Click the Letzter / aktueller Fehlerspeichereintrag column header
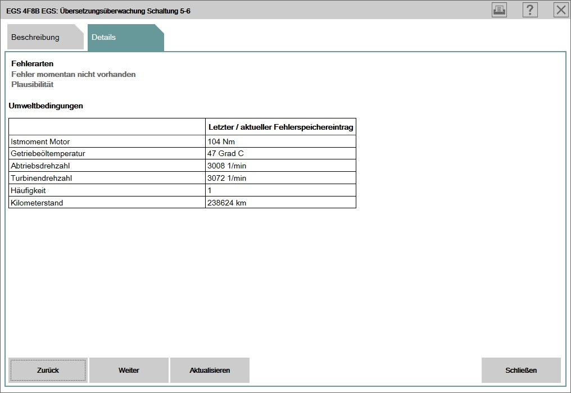This screenshot has height=393, width=571. click(x=280, y=127)
